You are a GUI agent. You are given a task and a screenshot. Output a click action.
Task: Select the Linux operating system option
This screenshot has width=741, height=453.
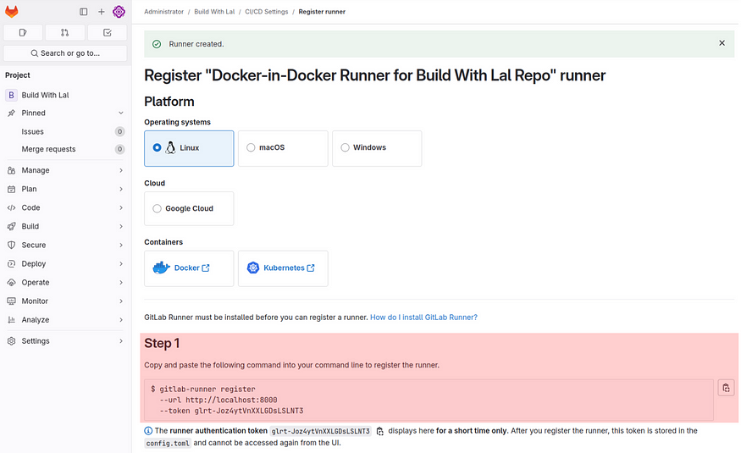[189, 148]
